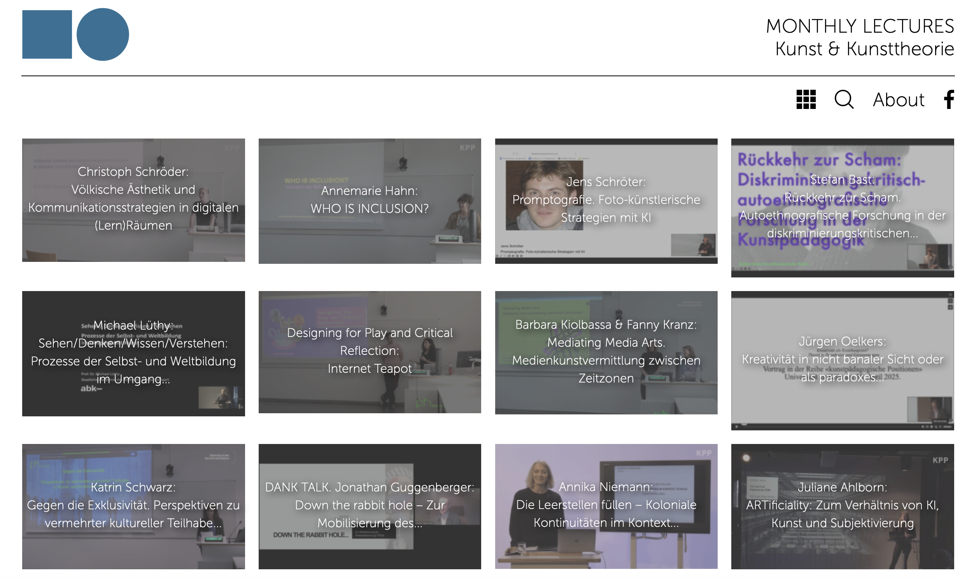
Task: Click the Monthly Lectures site title
Action: click(x=860, y=26)
